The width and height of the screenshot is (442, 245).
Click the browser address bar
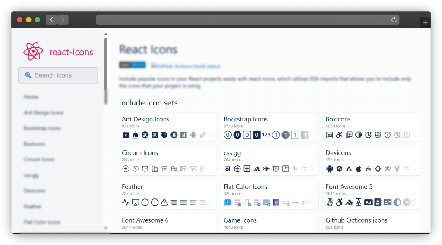247,20
